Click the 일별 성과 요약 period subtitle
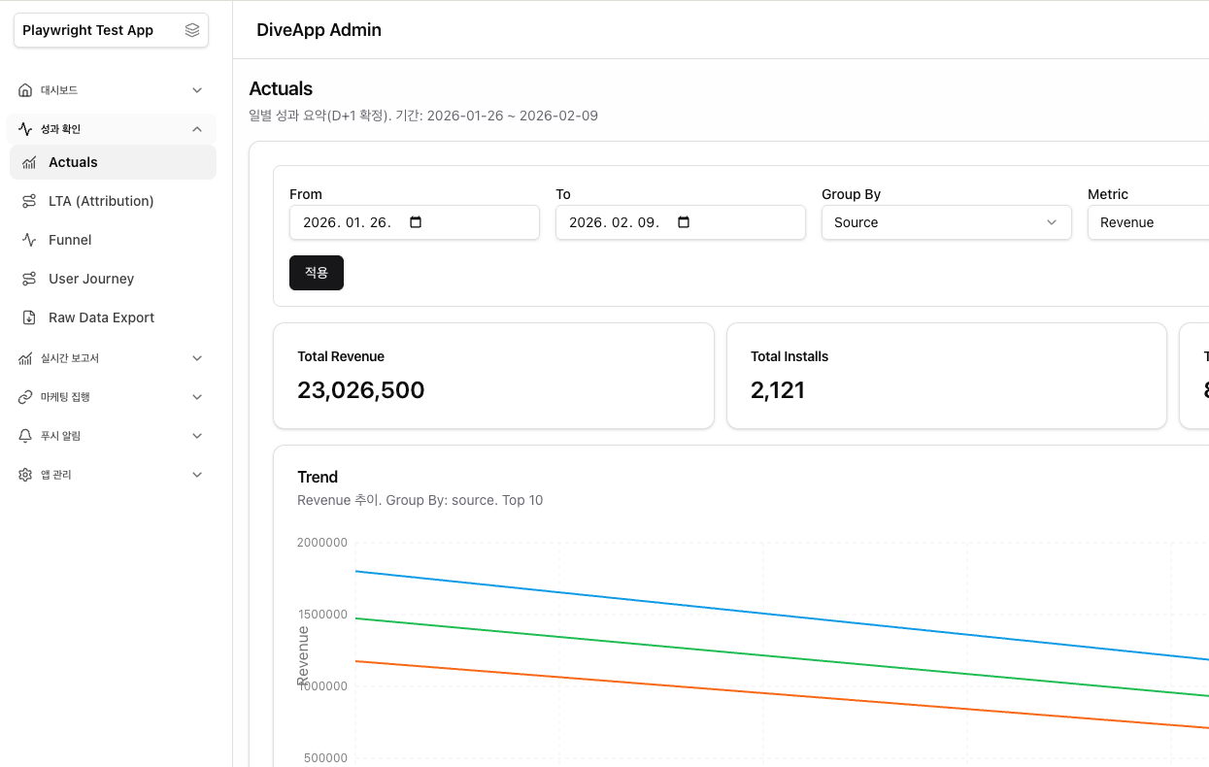The height and width of the screenshot is (767, 1209). click(423, 116)
